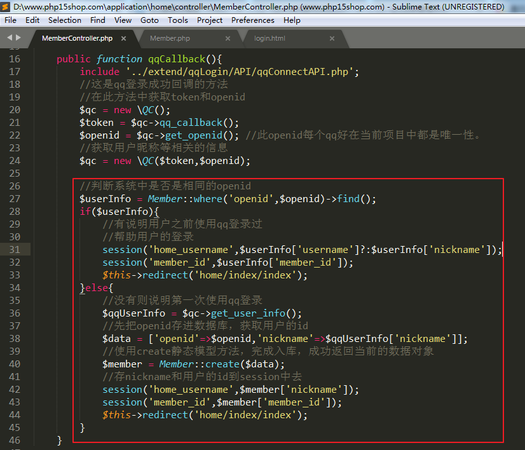Close the login.html tab
The height and width of the screenshot is (450, 525).
tap(332, 38)
